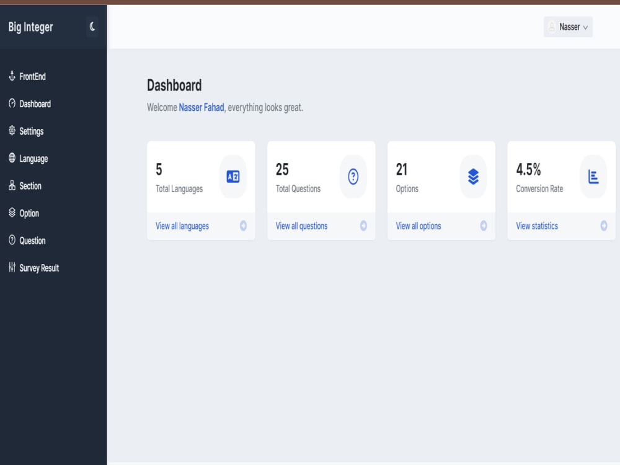Click the stacked layers icon on Options card
The width and height of the screenshot is (620, 465).
pos(473,176)
